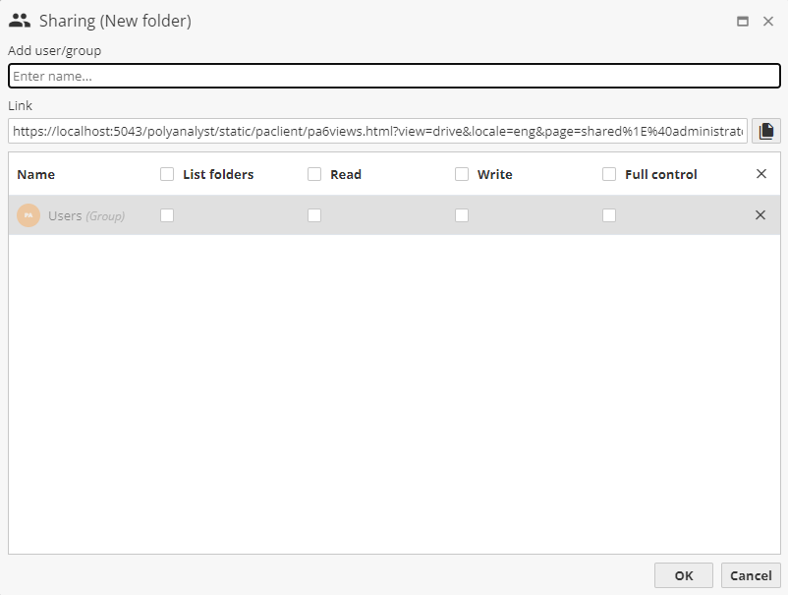Maximize the Sharing dialog

pos(743,21)
